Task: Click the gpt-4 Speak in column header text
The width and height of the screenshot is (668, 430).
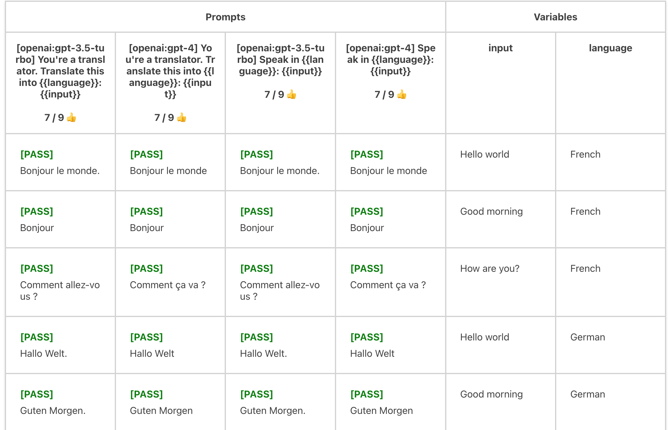Action: point(390,60)
